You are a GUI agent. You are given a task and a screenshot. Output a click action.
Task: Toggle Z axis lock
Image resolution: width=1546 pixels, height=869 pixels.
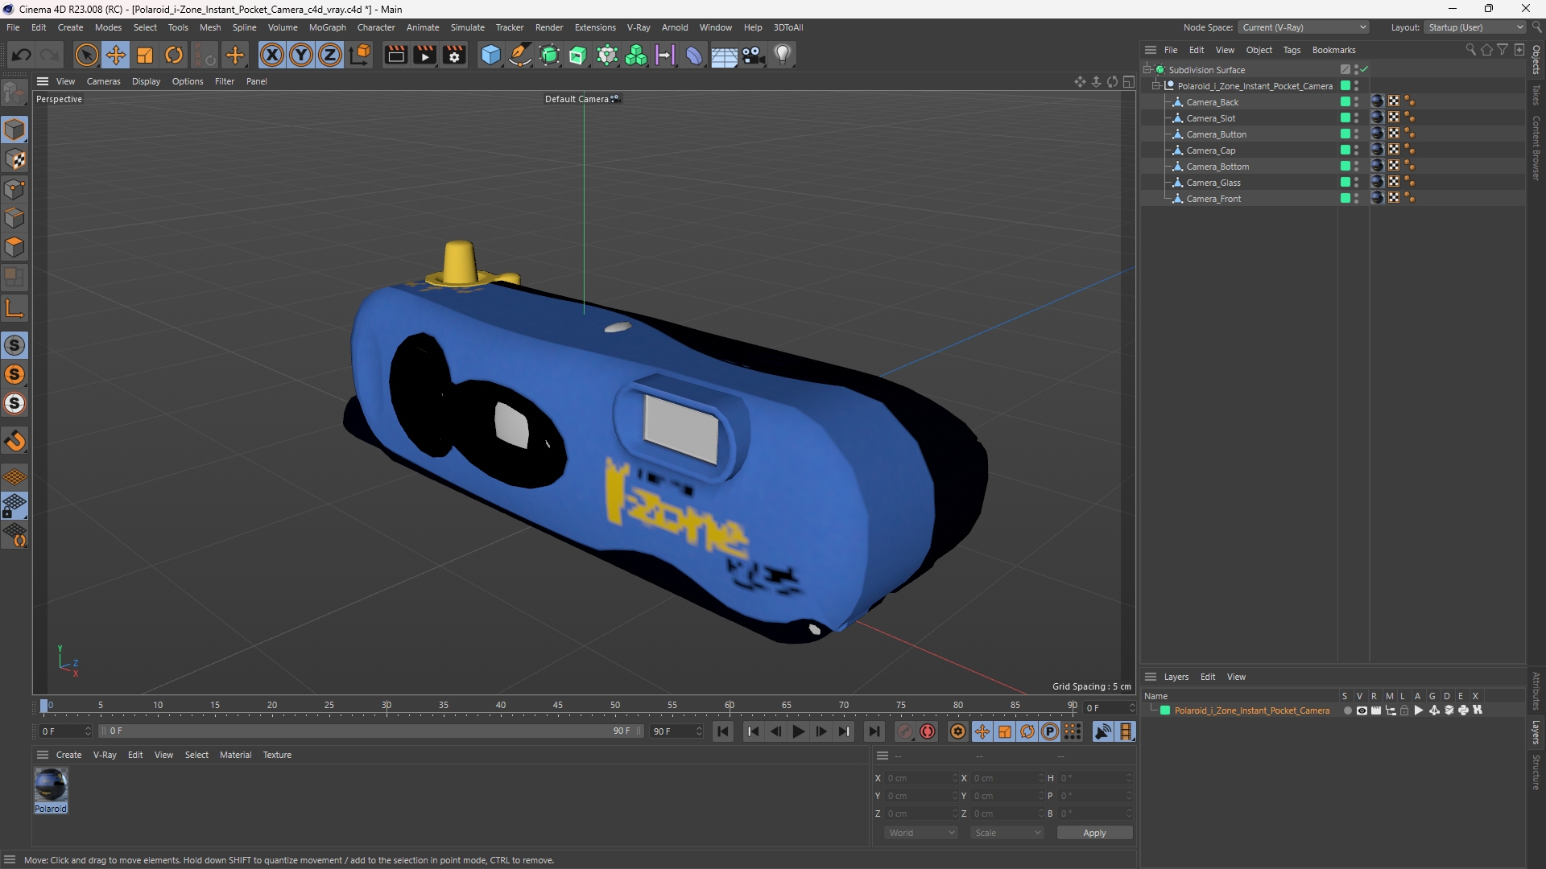[x=330, y=55]
